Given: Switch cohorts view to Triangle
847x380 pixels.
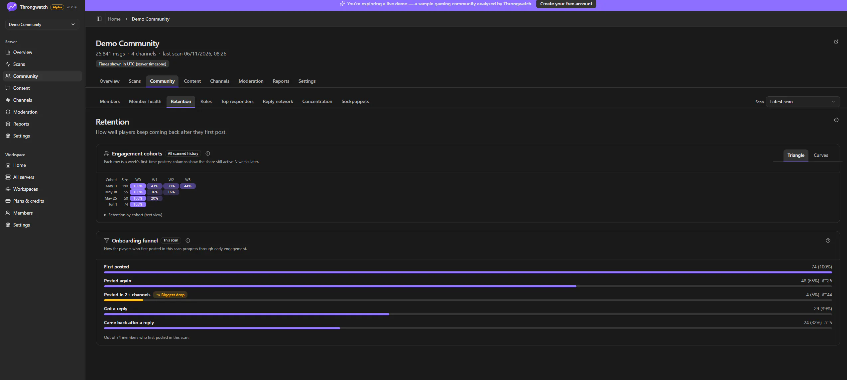Looking at the screenshot, I should click(796, 155).
